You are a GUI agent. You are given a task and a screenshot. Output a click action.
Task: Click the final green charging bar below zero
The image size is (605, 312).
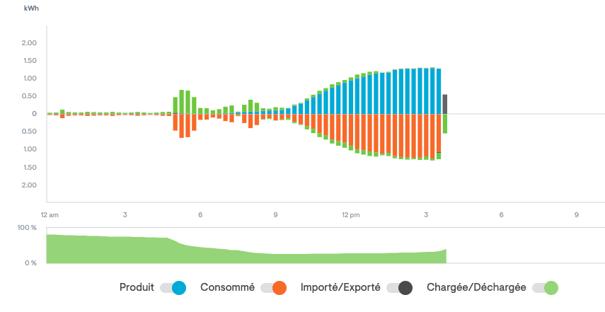point(445,124)
